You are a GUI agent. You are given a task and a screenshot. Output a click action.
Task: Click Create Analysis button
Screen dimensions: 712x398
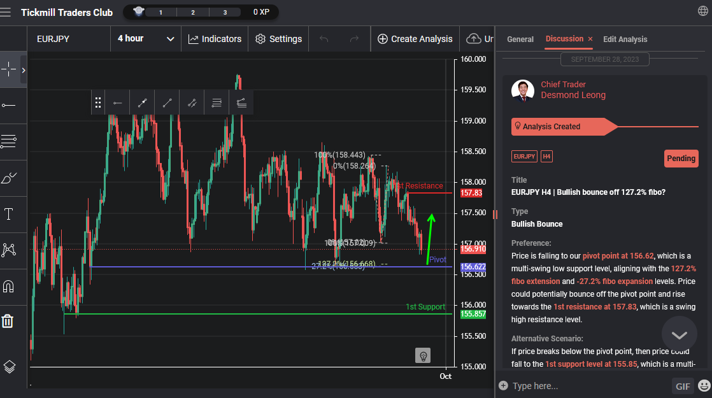pyautogui.click(x=415, y=39)
